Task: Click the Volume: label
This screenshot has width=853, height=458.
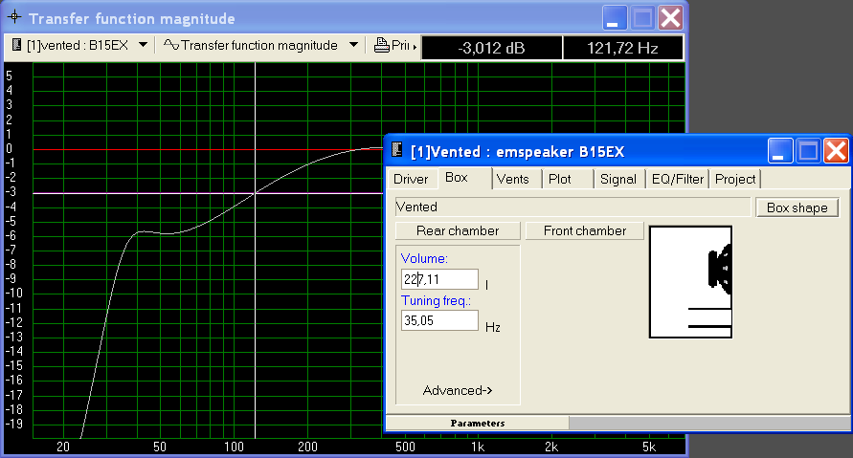Action: tap(424, 258)
